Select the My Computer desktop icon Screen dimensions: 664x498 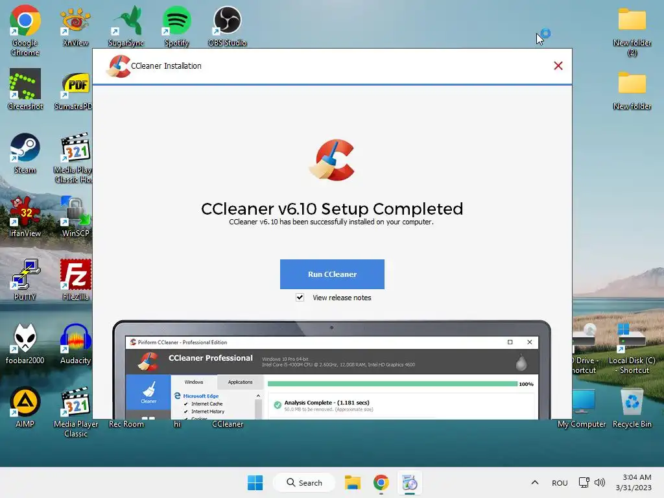pyautogui.click(x=582, y=407)
